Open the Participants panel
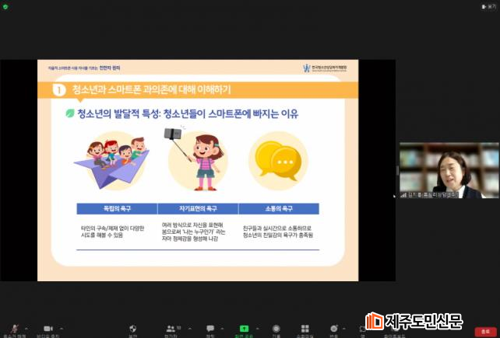 170,328
